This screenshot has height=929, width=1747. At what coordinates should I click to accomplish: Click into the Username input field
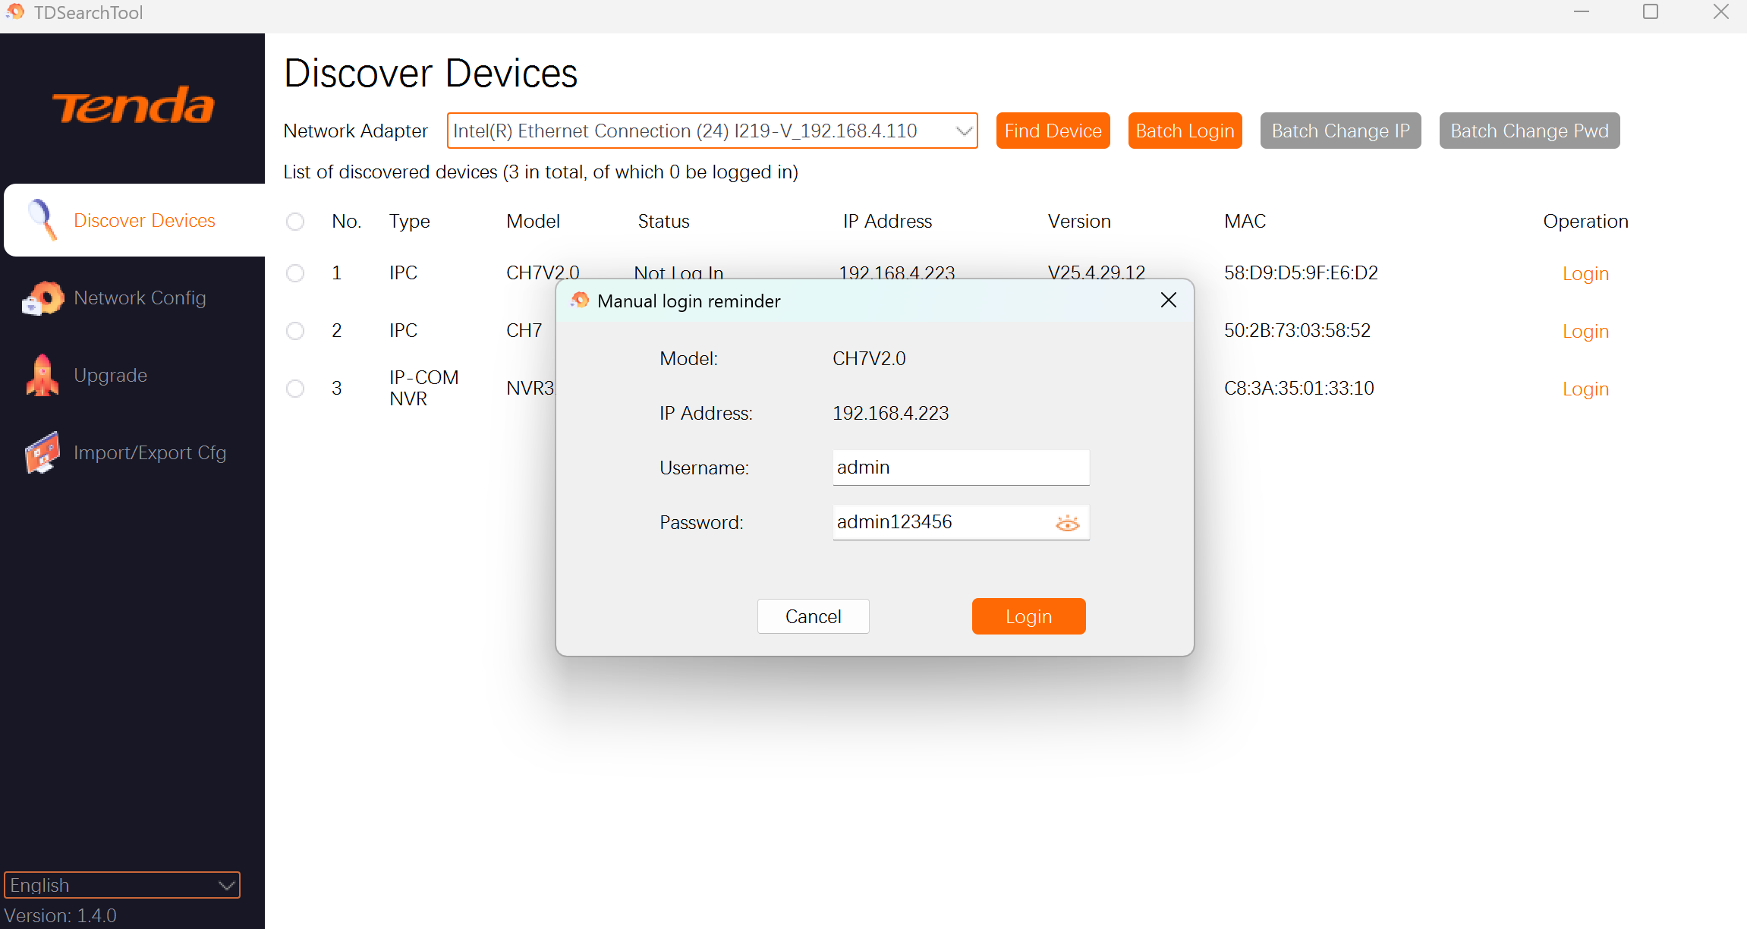coord(960,468)
